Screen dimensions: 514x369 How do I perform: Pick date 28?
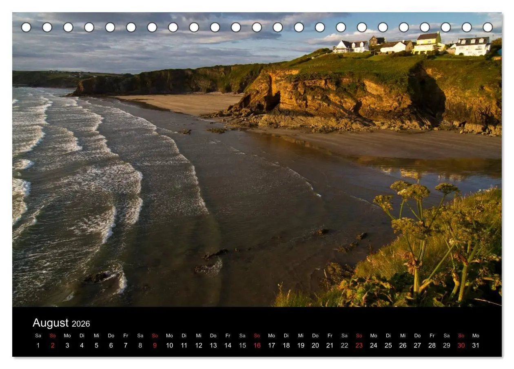coord(432,345)
